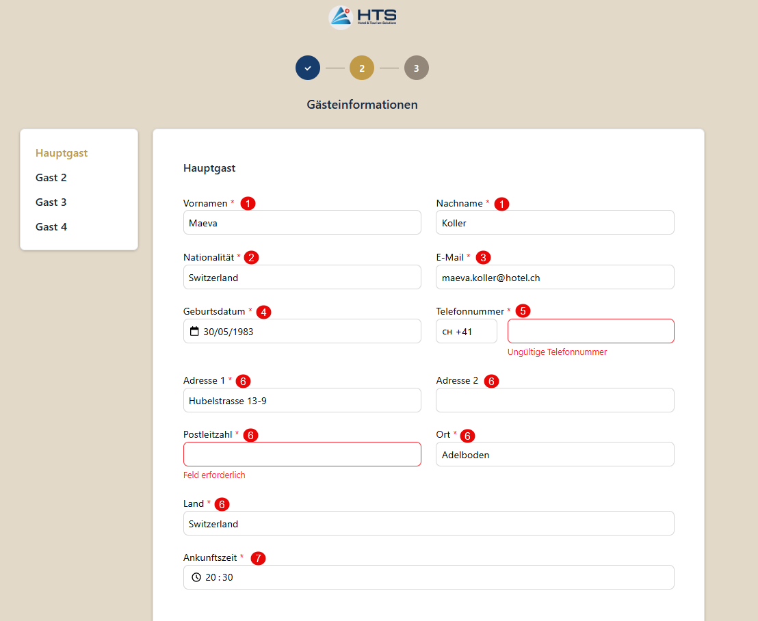Click the empty Adresse 2 field

(x=554, y=401)
